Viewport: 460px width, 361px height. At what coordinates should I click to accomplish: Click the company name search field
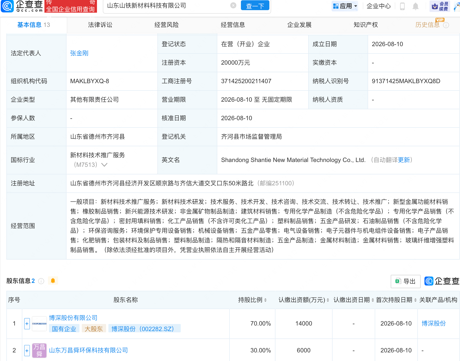(x=168, y=6)
